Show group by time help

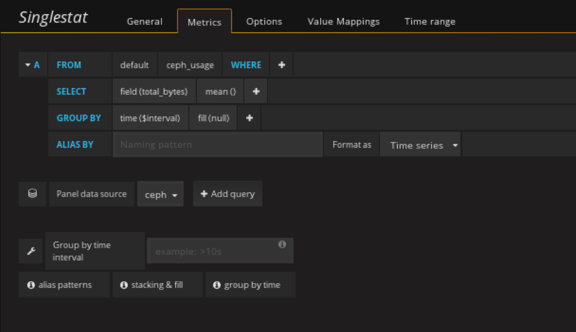[x=250, y=285]
